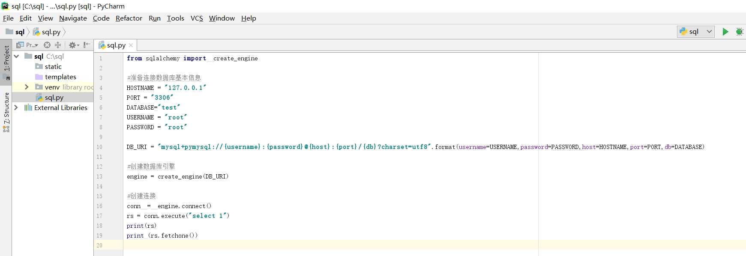Select External Libraries icon in project tree
Image resolution: width=746 pixels, height=256 pixels.
[x=28, y=107]
